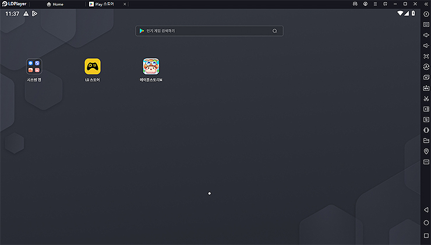The width and height of the screenshot is (431, 245).
Task: Close the LDPlayer window
Action: click(415, 4)
